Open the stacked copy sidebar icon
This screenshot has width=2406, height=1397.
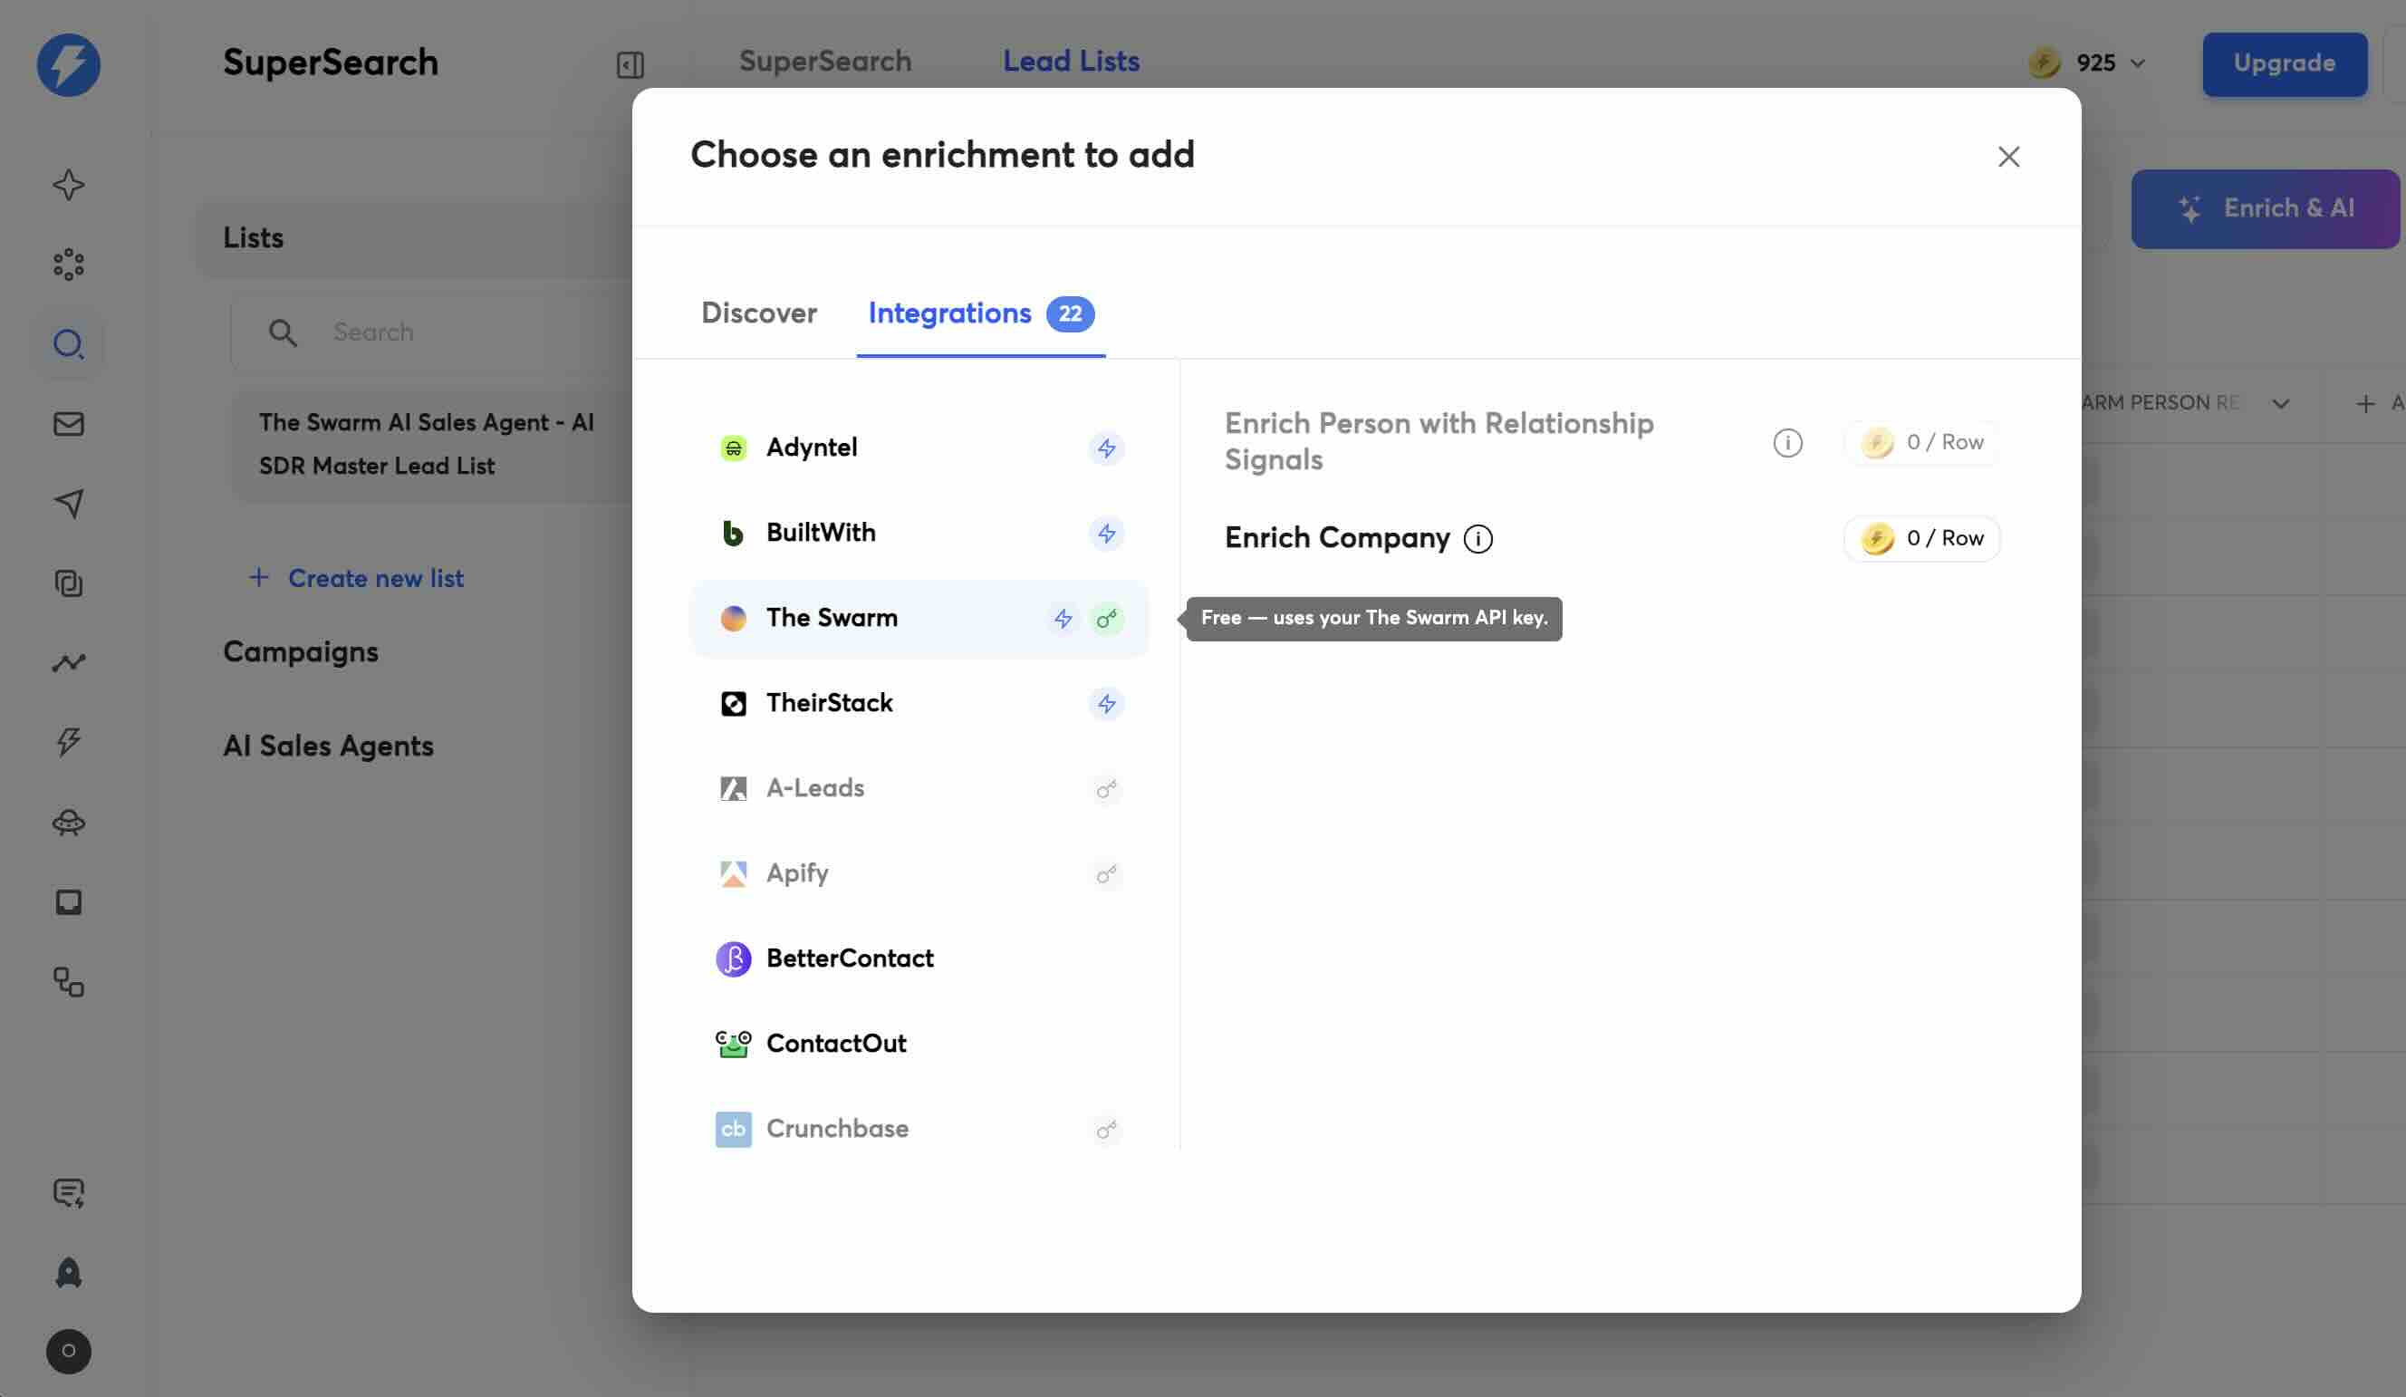[x=69, y=583]
